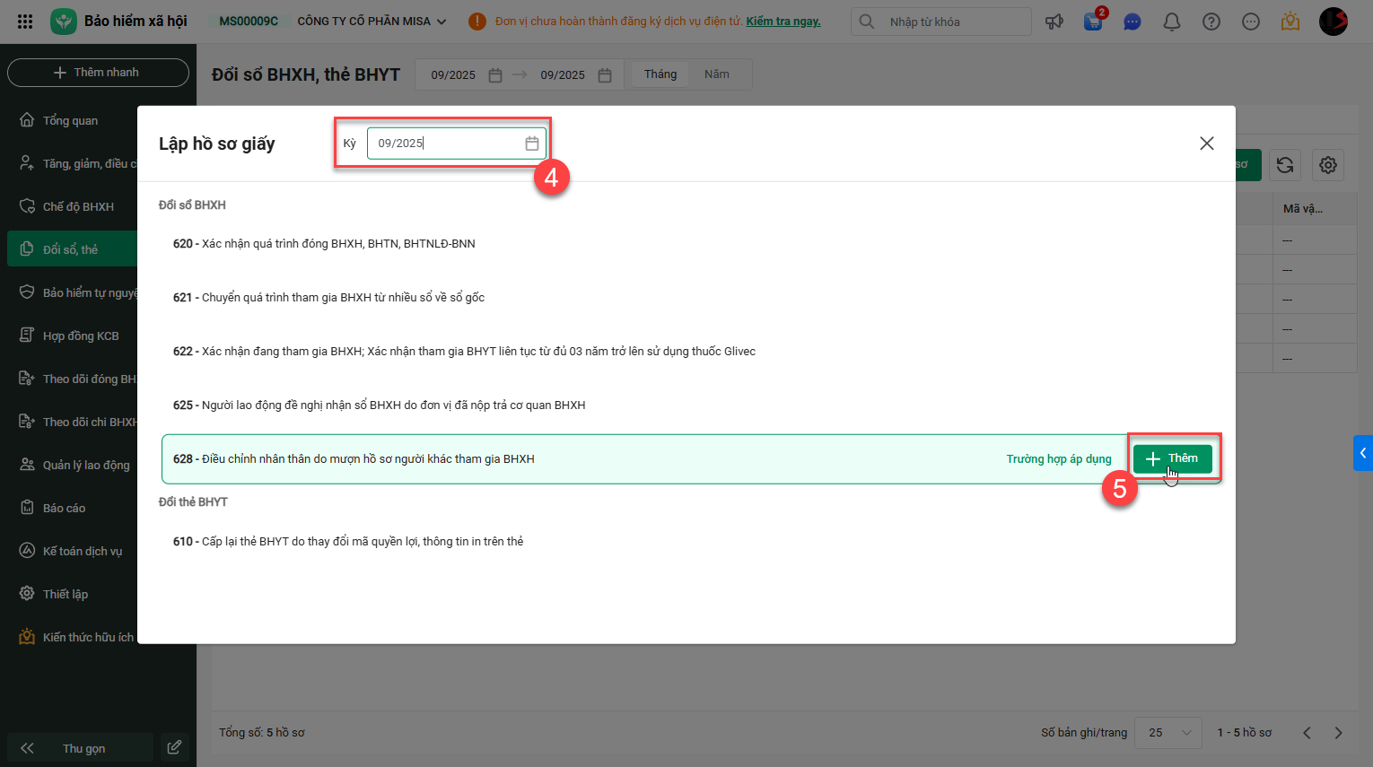Open Tăng, giảm, điều chỉnh menu
Screen dimensions: 1373x767
(72, 163)
